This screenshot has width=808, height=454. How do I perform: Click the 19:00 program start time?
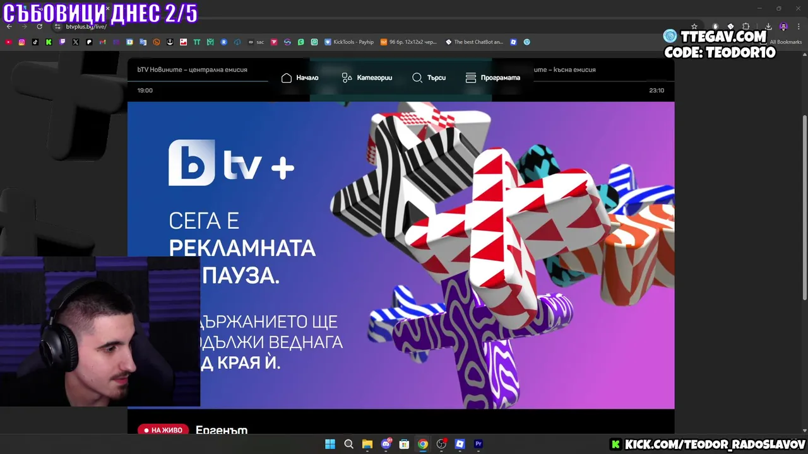[x=145, y=90]
